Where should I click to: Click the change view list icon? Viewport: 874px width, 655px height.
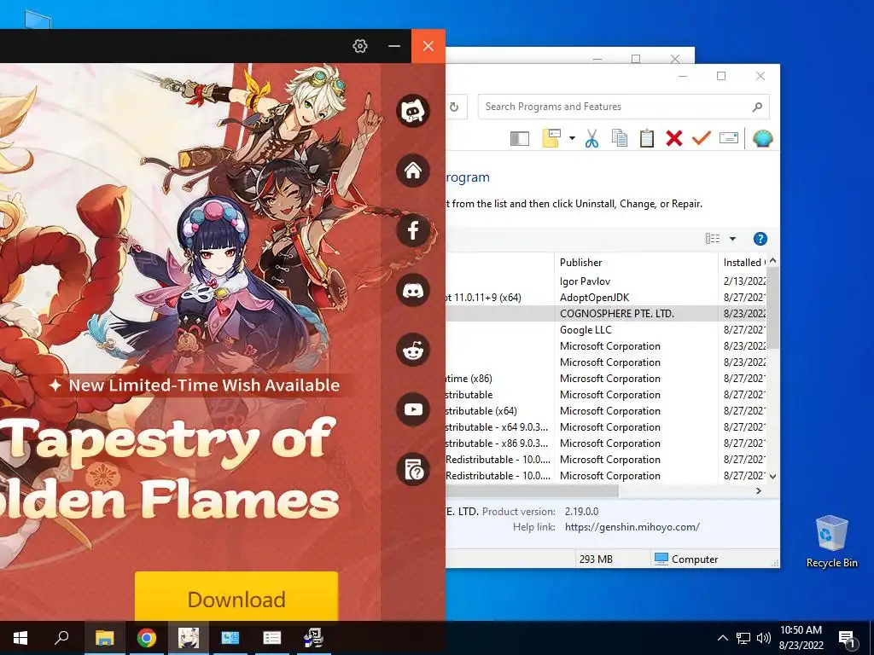click(713, 239)
